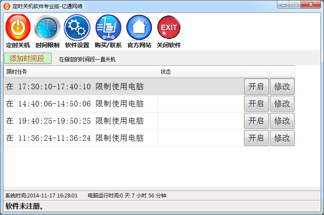The height and width of the screenshot is (215, 324).
Task: Click the text 在指定的时间段一直关机
Action: [x=87, y=59]
